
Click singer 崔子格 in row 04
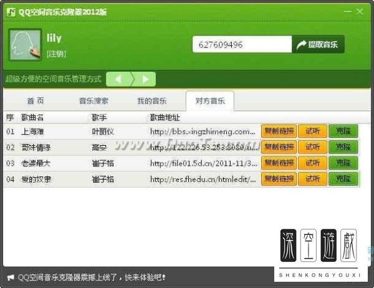(x=103, y=179)
